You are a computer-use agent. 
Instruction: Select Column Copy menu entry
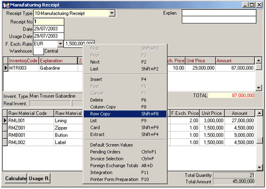(x=125, y=107)
